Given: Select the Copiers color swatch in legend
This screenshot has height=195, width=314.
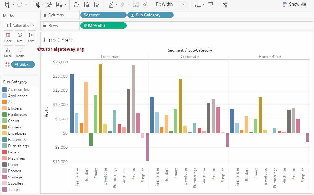Looking at the screenshot, I should [4, 127].
